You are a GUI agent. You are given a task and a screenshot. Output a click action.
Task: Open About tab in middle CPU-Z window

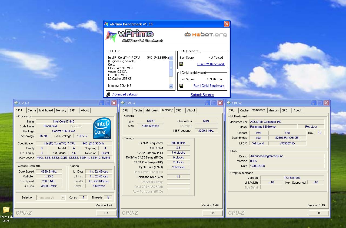pyautogui.click(x=191, y=110)
